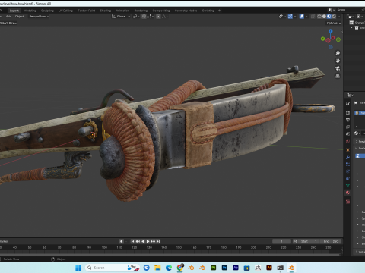Open the object types visibility dropdown
Viewport: 365px width, 273px height.
(x=282, y=17)
